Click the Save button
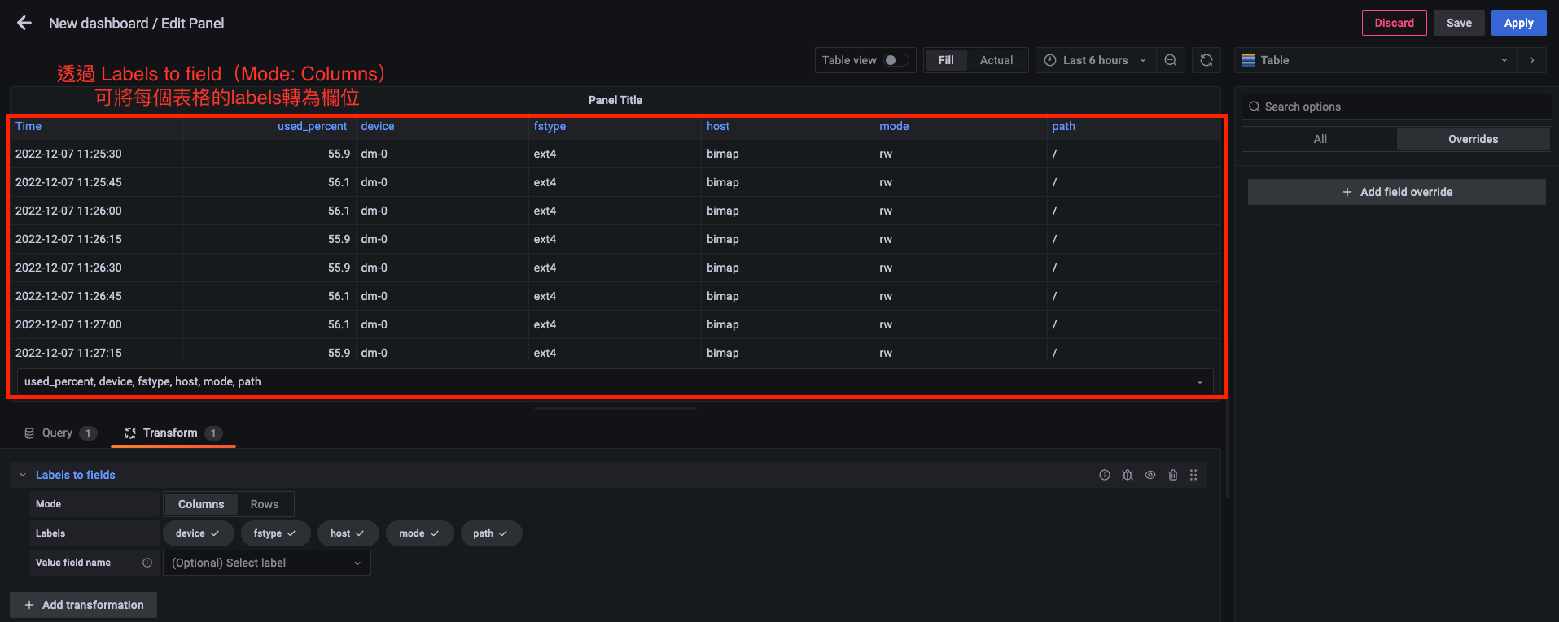This screenshot has width=1559, height=622. (x=1459, y=23)
